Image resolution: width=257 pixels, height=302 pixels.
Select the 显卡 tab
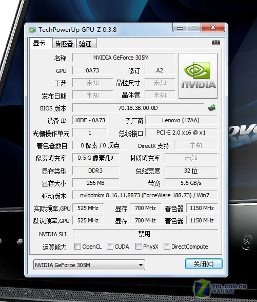tap(41, 43)
